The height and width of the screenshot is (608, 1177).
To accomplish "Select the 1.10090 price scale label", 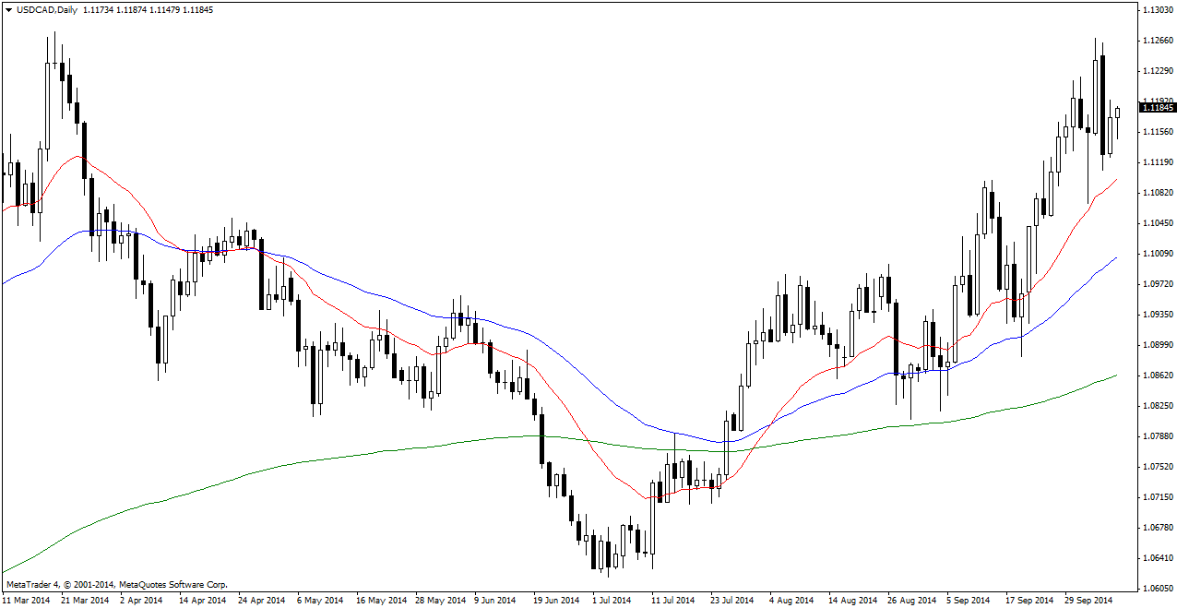I will coord(1157,254).
